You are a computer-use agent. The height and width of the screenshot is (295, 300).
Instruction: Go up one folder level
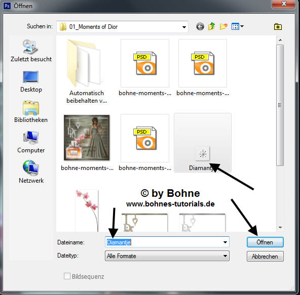[x=212, y=26]
